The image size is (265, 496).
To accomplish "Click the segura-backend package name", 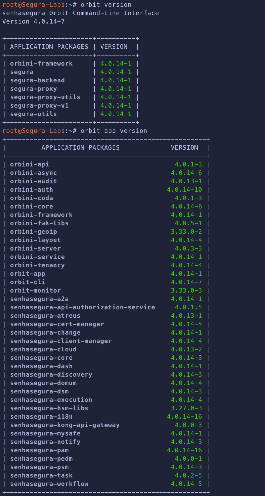I will [x=37, y=80].
